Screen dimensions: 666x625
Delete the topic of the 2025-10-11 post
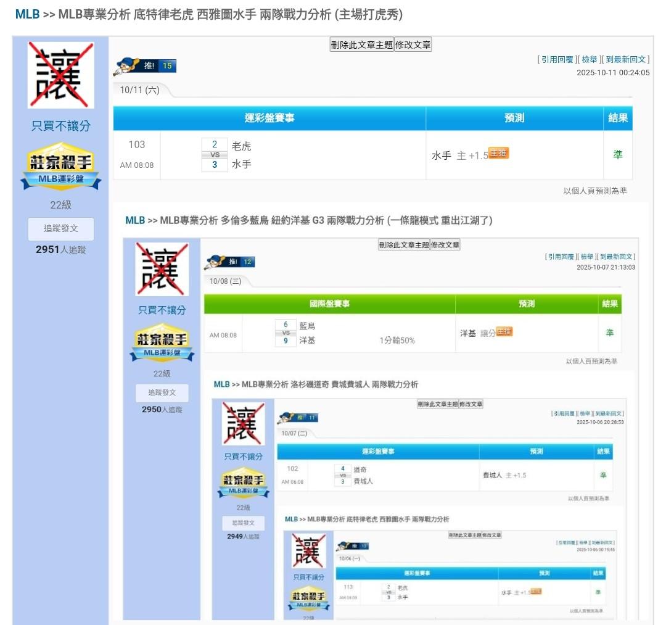[362, 44]
